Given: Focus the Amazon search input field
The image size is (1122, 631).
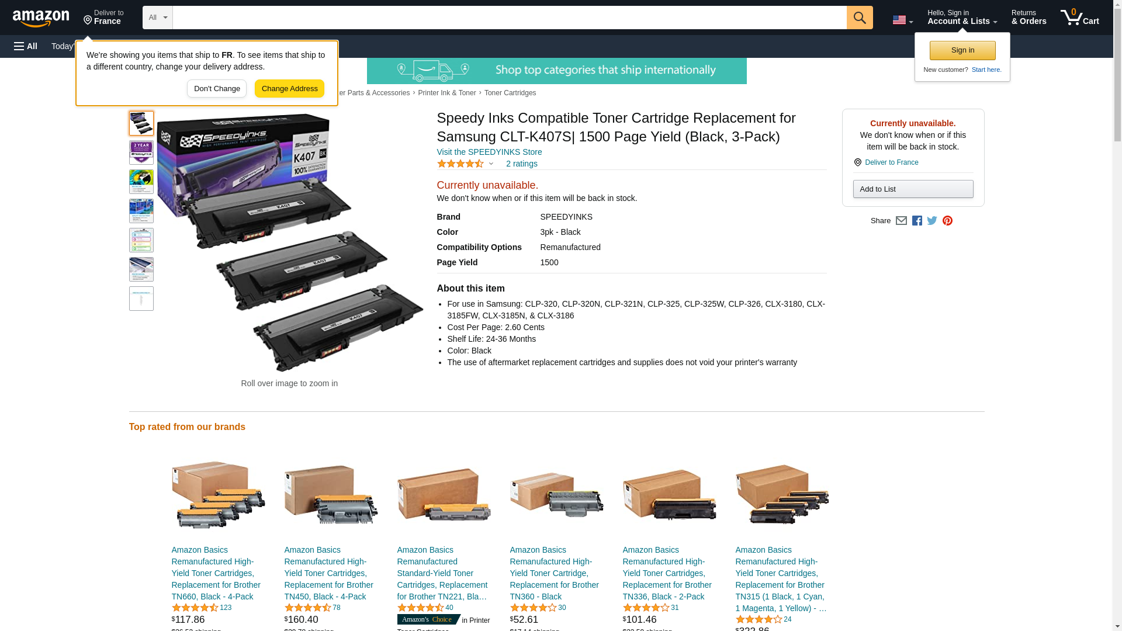Looking at the screenshot, I should coord(510,18).
